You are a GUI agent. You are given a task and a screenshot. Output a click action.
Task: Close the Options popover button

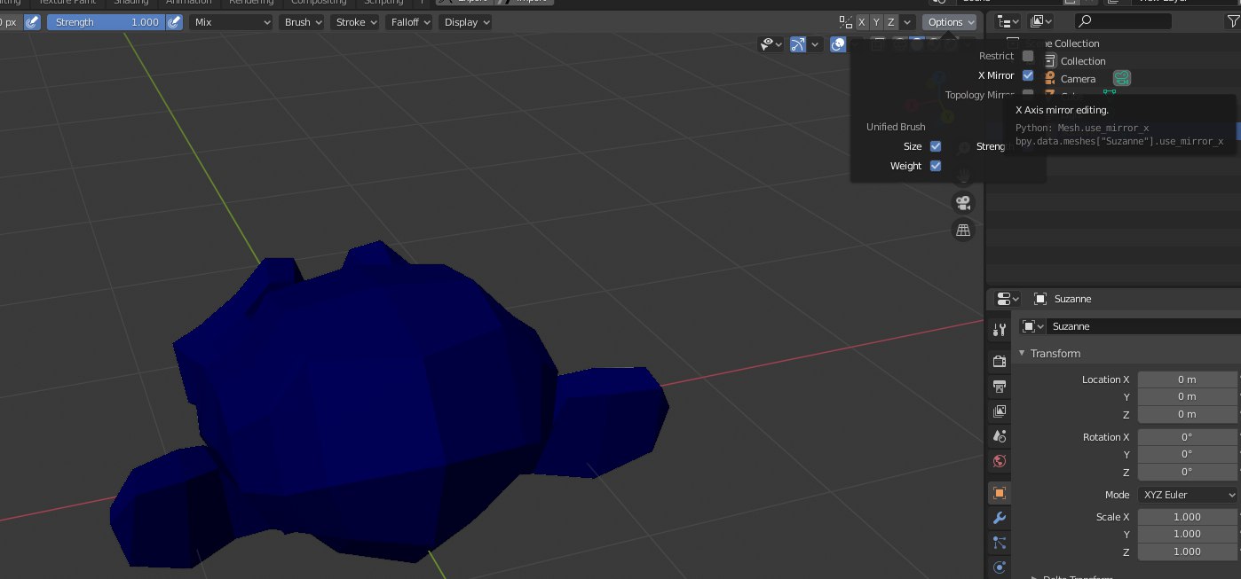(950, 22)
